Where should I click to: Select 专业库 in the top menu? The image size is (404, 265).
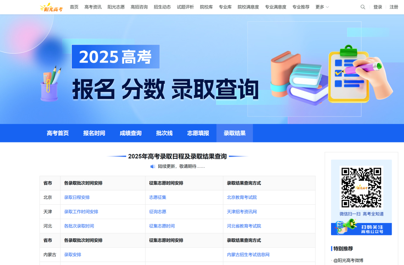pos(225,7)
